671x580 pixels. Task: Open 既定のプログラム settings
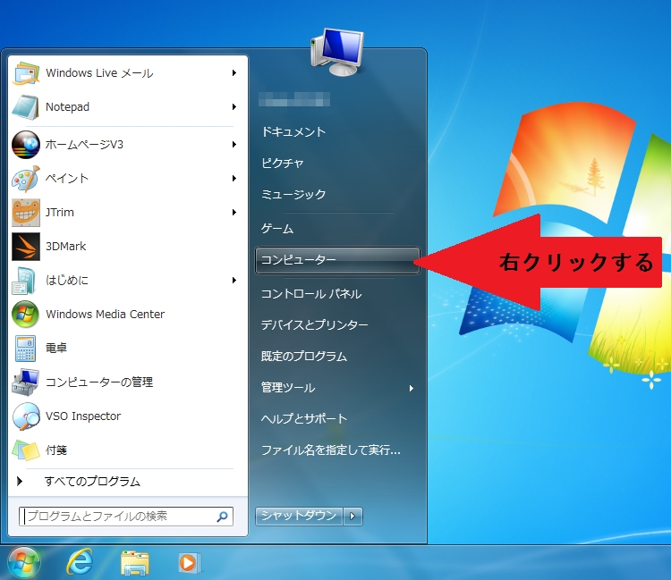(304, 356)
